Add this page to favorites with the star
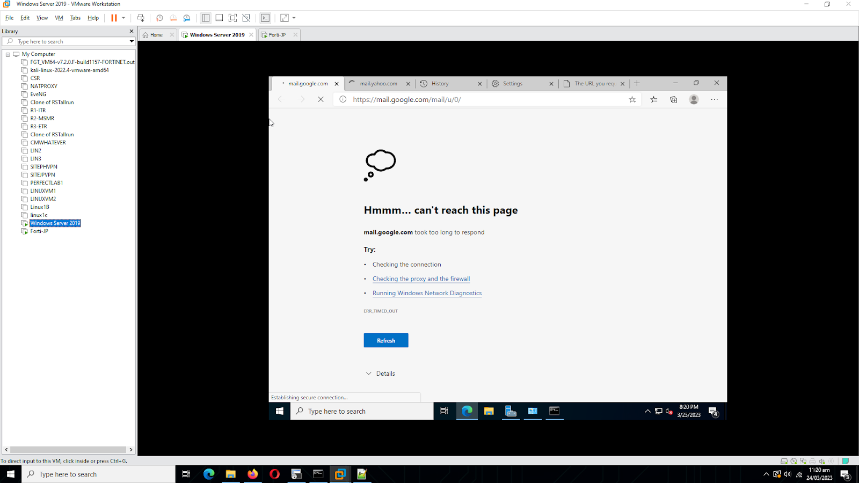Viewport: 859px width, 483px height. pyautogui.click(x=632, y=99)
